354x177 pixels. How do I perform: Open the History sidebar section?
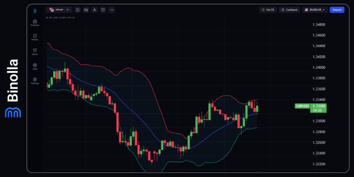tap(35, 37)
